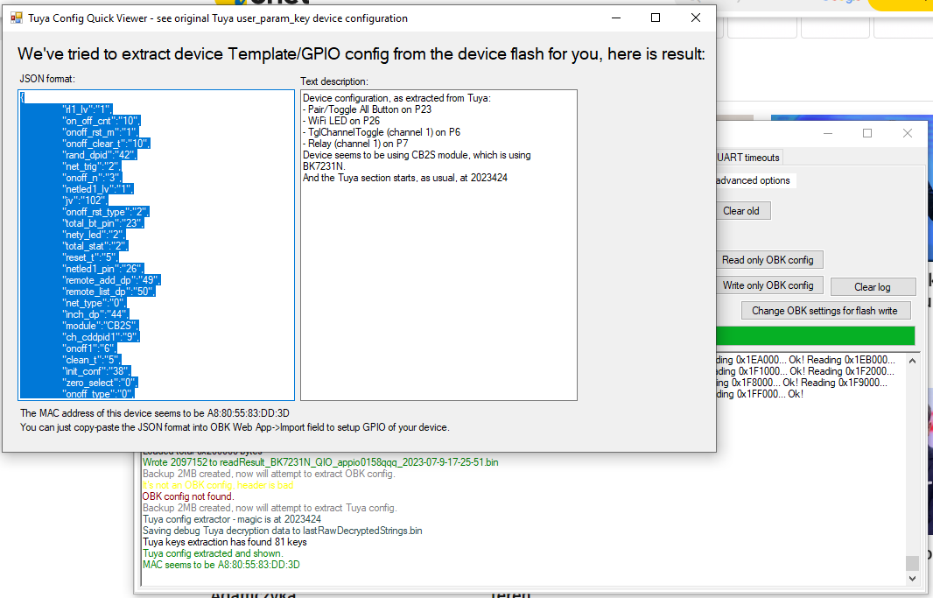Viewport: 933px width, 598px height.
Task: Click MAC seems to be log line
Action: tap(221, 565)
